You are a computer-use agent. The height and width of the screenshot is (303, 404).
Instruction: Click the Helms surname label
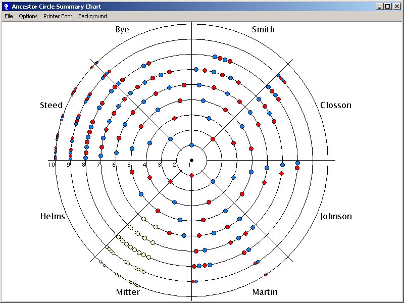pyautogui.click(x=53, y=216)
